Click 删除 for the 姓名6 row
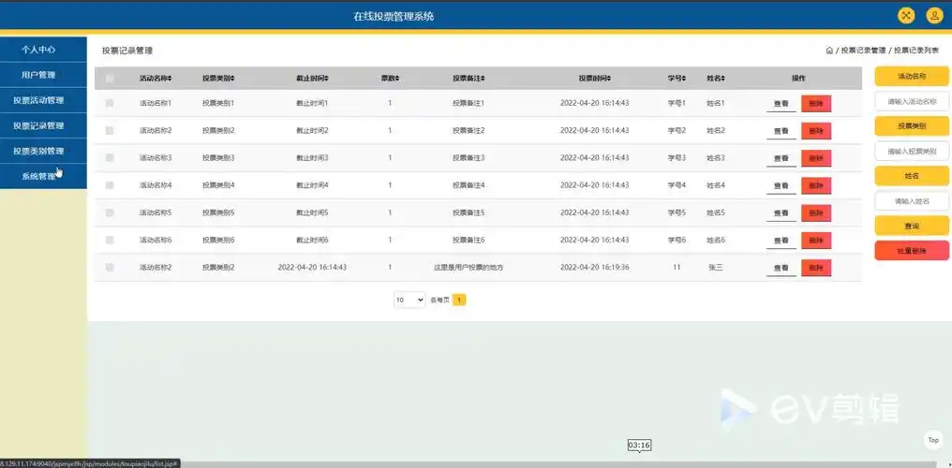 (816, 241)
